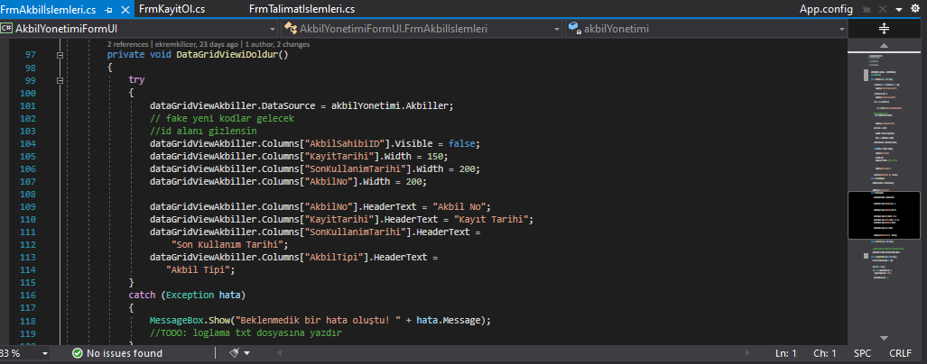The height and width of the screenshot is (364, 927).
Task: Open the window options gear icon
Action: 915,9
